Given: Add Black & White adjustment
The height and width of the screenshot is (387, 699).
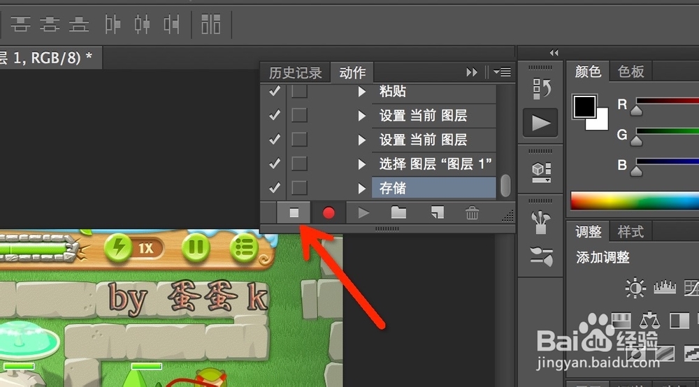Looking at the screenshot, I should (x=679, y=320).
